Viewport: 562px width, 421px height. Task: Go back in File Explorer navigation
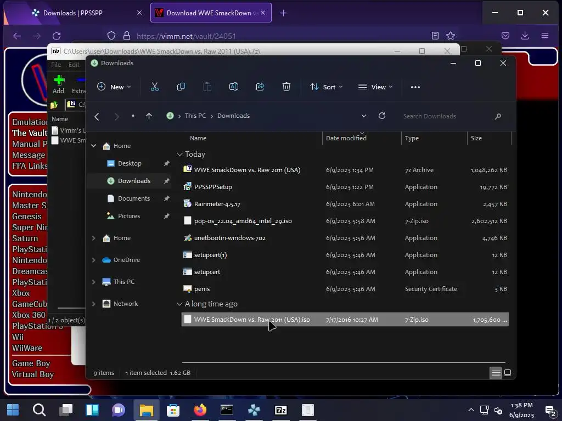[97, 116]
